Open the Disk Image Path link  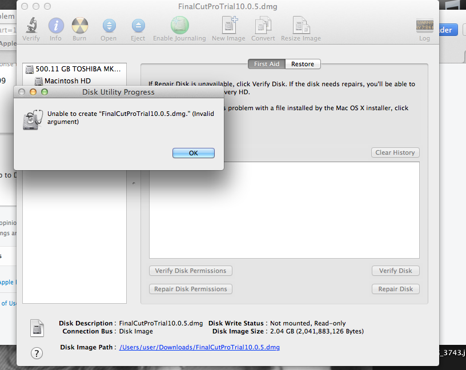coord(199,347)
